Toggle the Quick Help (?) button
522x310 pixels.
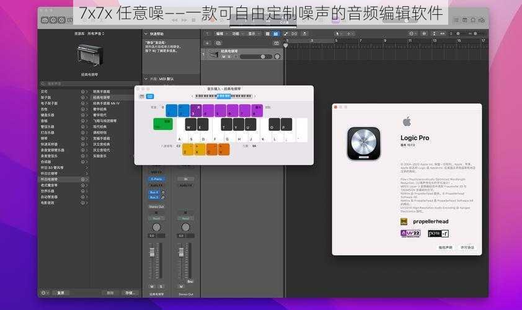click(x=61, y=20)
